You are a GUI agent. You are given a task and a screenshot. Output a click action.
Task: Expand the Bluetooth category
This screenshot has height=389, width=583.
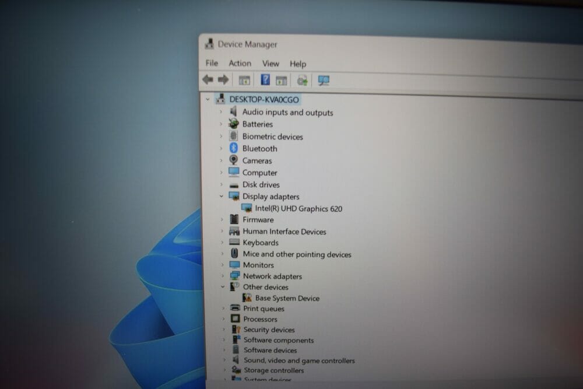click(x=221, y=148)
